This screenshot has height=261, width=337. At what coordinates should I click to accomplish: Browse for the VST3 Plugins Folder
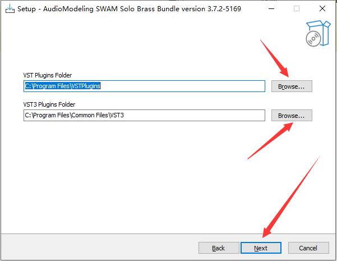click(292, 116)
